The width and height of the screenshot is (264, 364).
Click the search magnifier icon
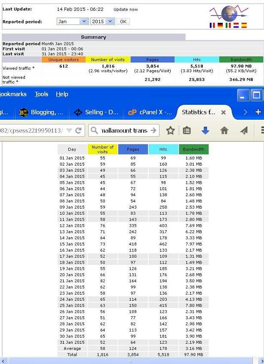point(94,130)
